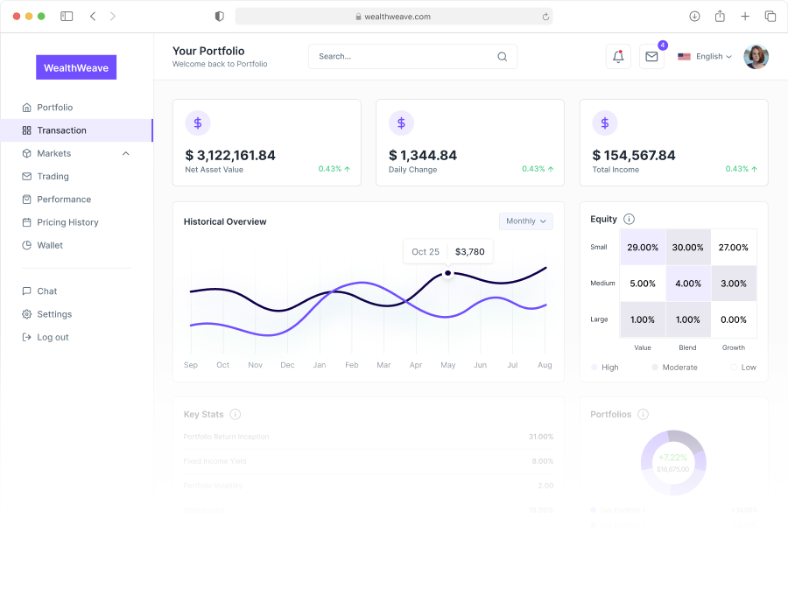Click into the Search input field
The width and height of the screenshot is (788, 596).
(x=403, y=57)
